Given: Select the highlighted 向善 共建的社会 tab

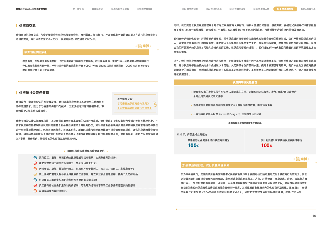Looking at the screenshot, I should (x=285, y=9).
